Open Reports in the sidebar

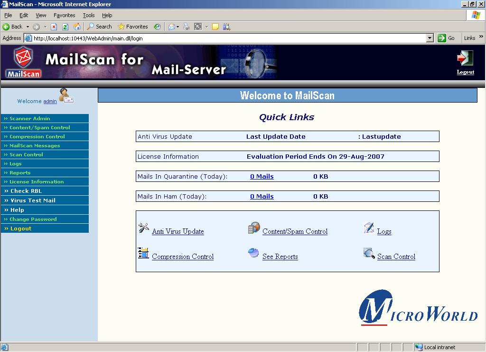pyautogui.click(x=45, y=172)
